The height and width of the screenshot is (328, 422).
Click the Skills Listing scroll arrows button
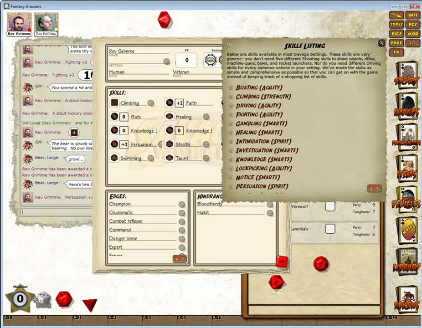pyautogui.click(x=374, y=188)
